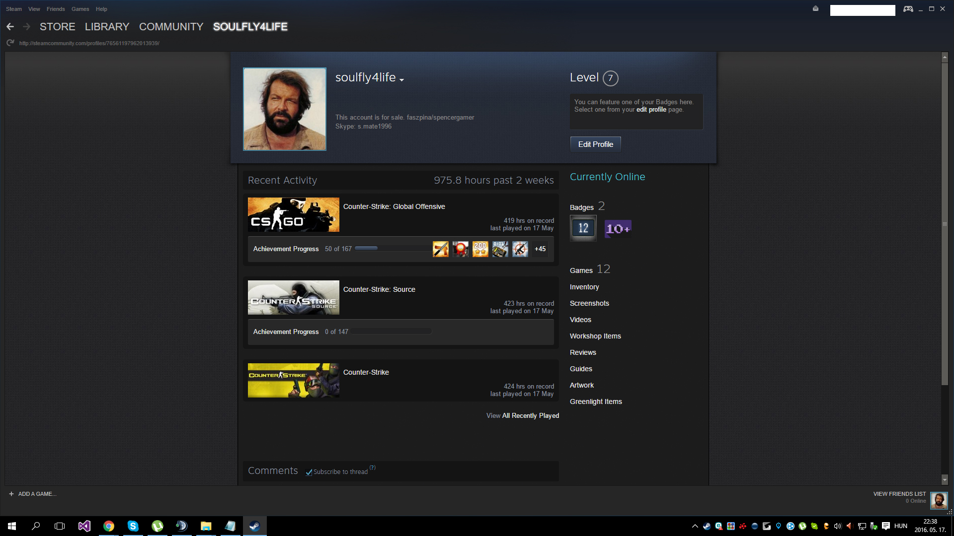The image size is (954, 536).
Task: Open Task View on the taskbar
Action: pos(60,526)
